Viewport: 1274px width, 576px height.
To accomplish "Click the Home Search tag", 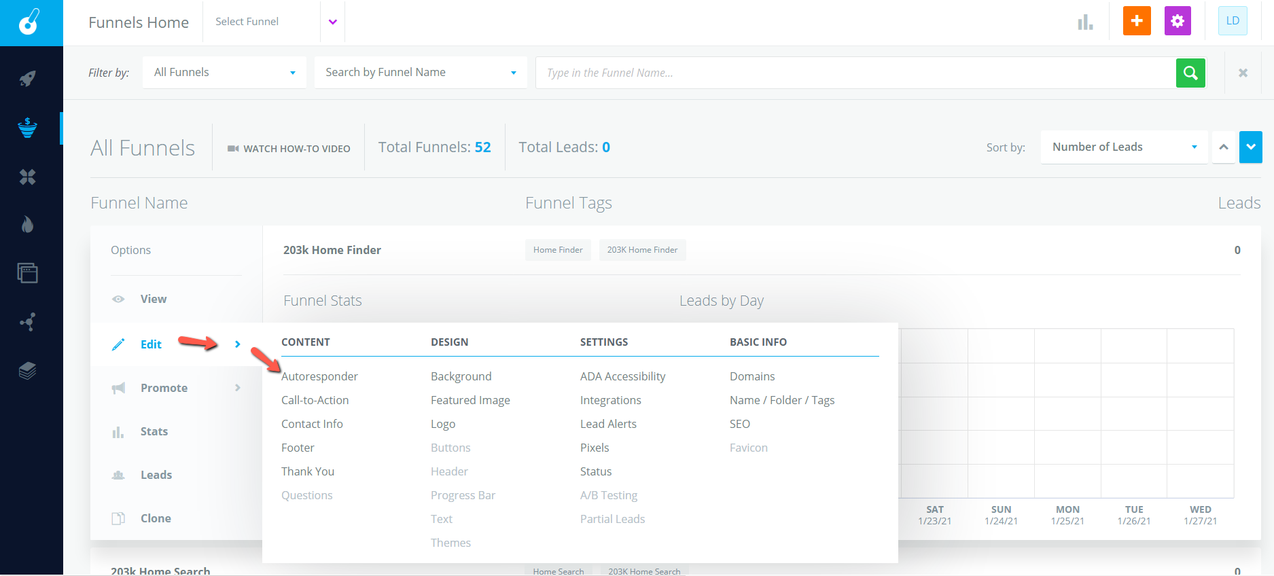I will (x=559, y=571).
